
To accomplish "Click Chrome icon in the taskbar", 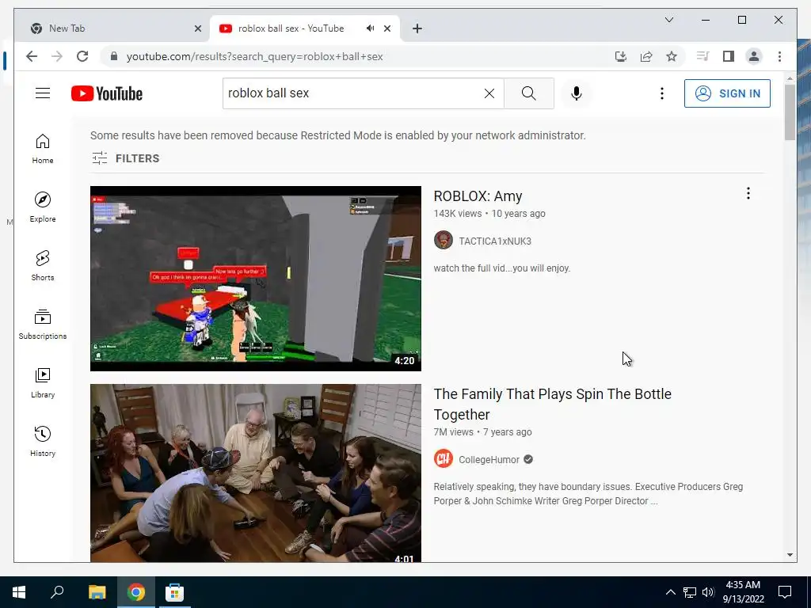I will click(x=136, y=592).
